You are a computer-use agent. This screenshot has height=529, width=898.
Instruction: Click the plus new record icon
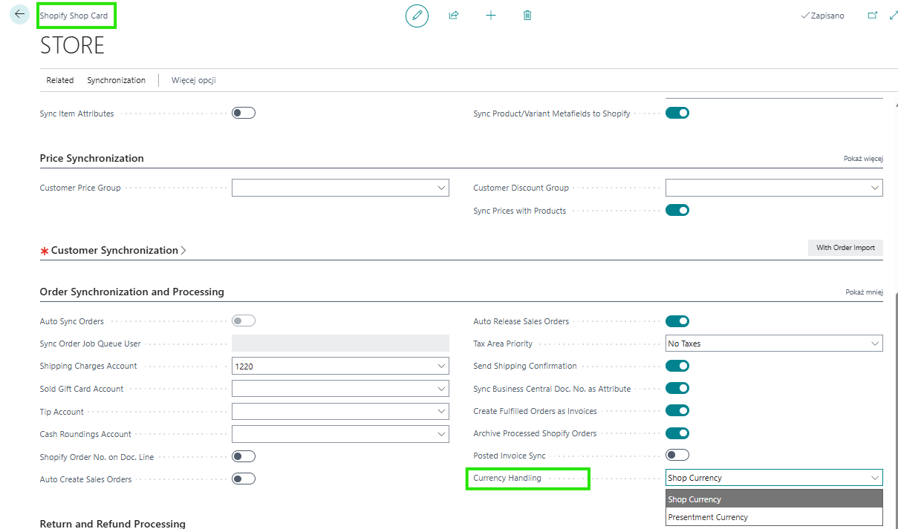pos(491,15)
